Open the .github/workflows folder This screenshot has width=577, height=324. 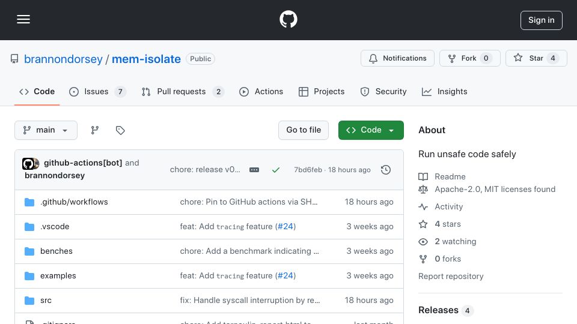click(74, 202)
